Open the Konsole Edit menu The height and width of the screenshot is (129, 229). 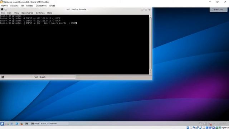9,13
